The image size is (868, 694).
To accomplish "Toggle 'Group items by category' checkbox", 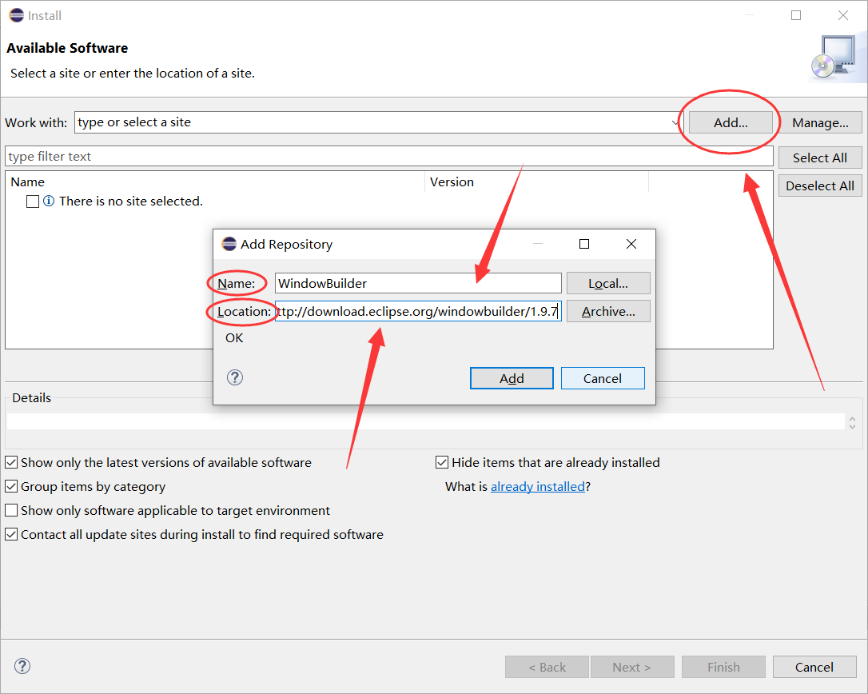I will 11,486.
